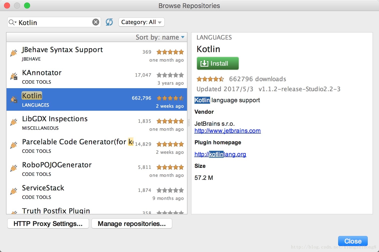
Task: Select the ServiceStack plugin row
Action: point(97,192)
